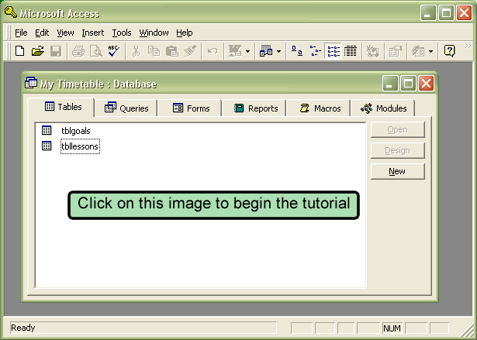Open the Insert menu

[93, 33]
